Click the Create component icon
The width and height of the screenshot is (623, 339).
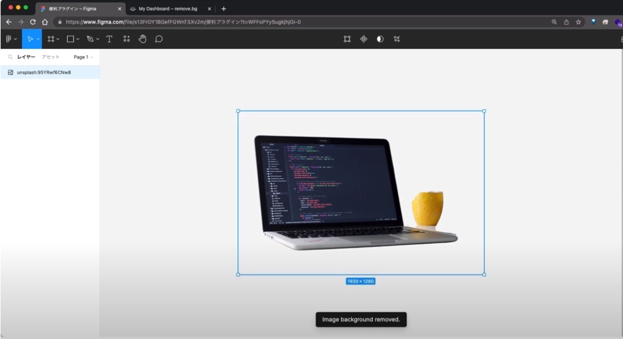point(364,39)
